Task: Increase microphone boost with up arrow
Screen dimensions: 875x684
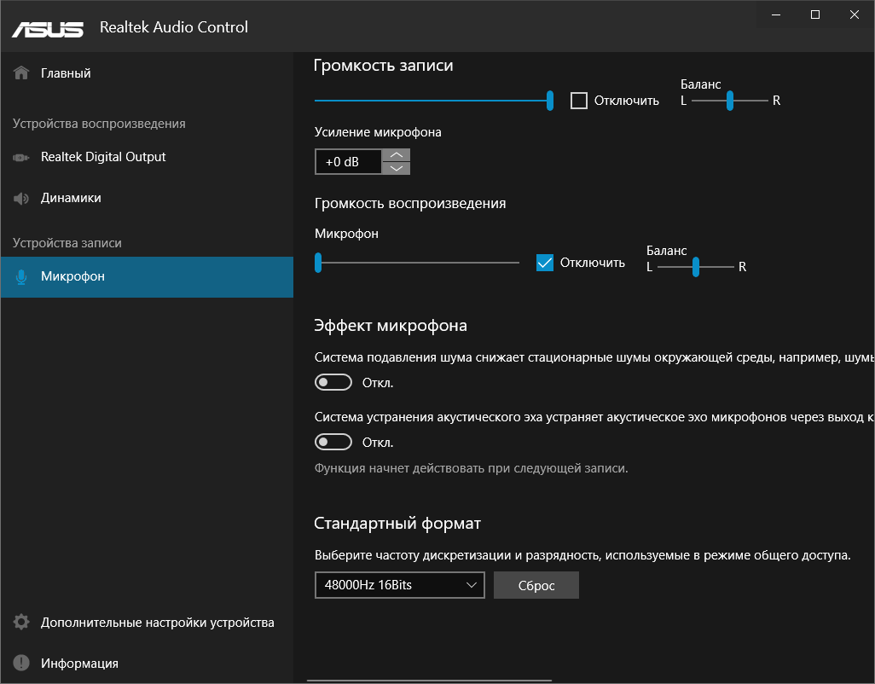Action: [x=397, y=155]
